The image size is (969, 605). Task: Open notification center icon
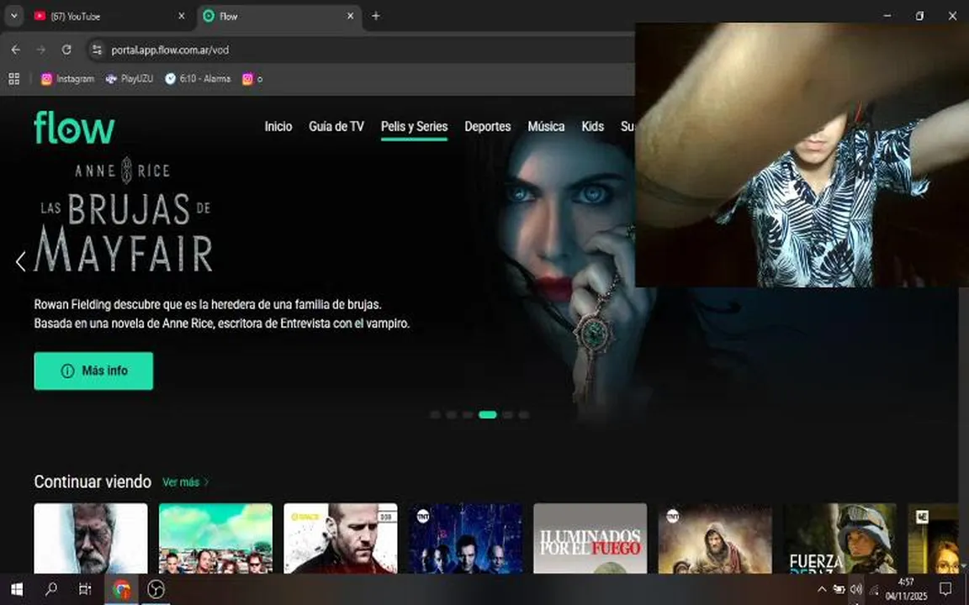tap(945, 590)
